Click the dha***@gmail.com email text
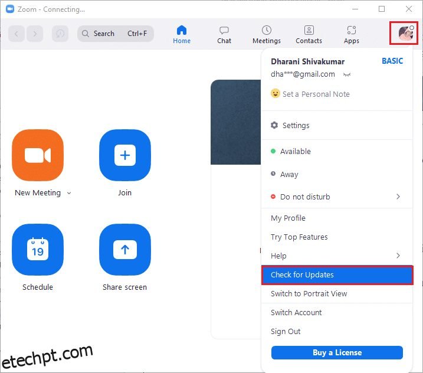The height and width of the screenshot is (373, 423). [303, 74]
